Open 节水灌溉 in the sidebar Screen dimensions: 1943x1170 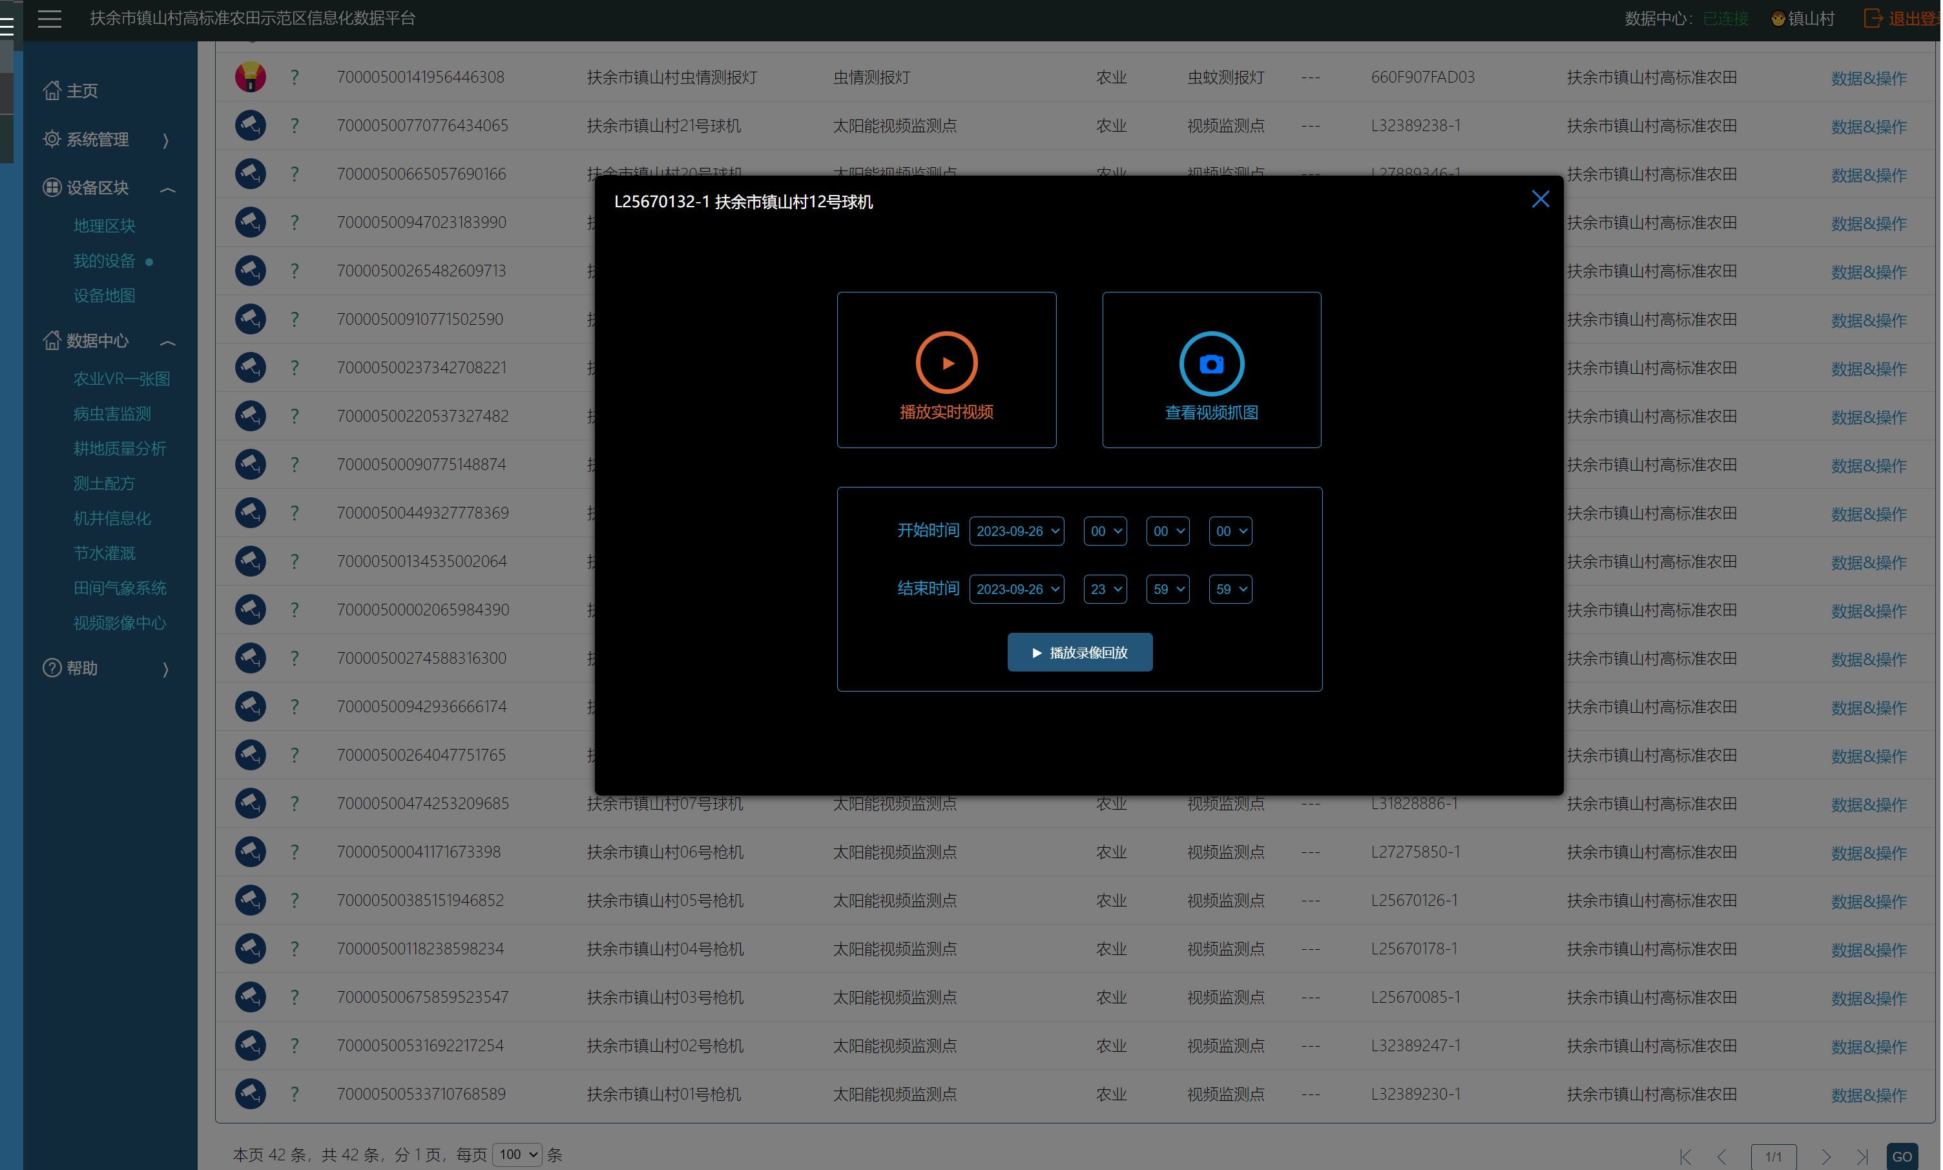pyautogui.click(x=104, y=553)
